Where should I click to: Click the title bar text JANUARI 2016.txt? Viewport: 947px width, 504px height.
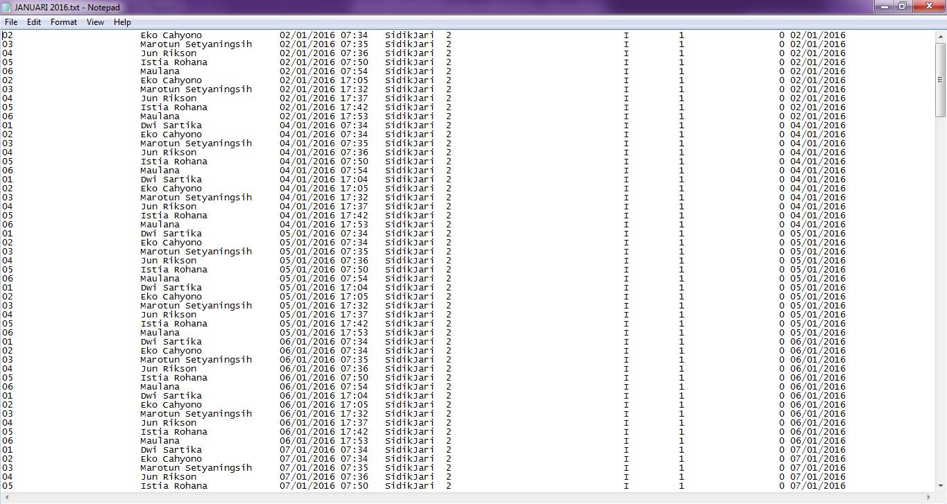67,7
